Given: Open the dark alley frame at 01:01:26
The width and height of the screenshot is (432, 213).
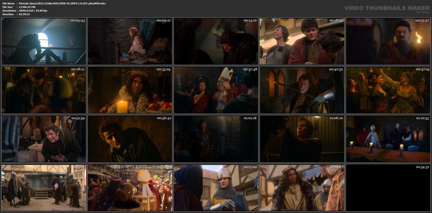Looking at the screenshot, I should pyautogui.click(x=216, y=139).
